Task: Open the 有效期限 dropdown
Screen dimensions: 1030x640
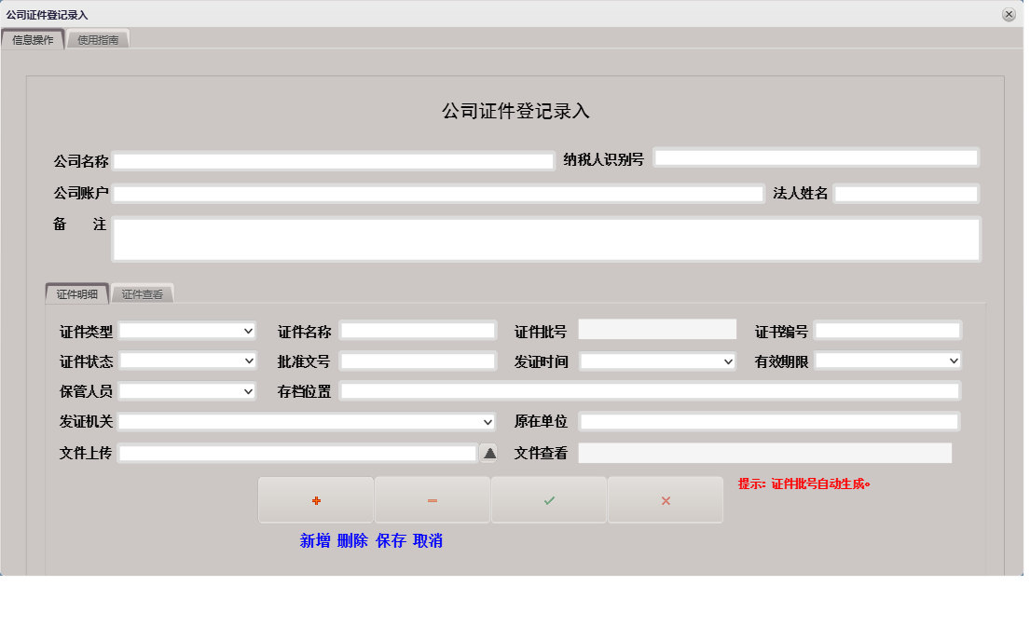Action: click(953, 361)
